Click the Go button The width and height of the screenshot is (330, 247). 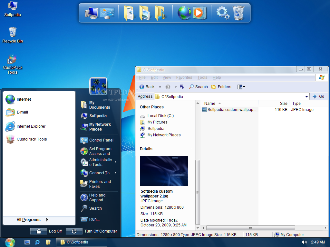point(318,96)
